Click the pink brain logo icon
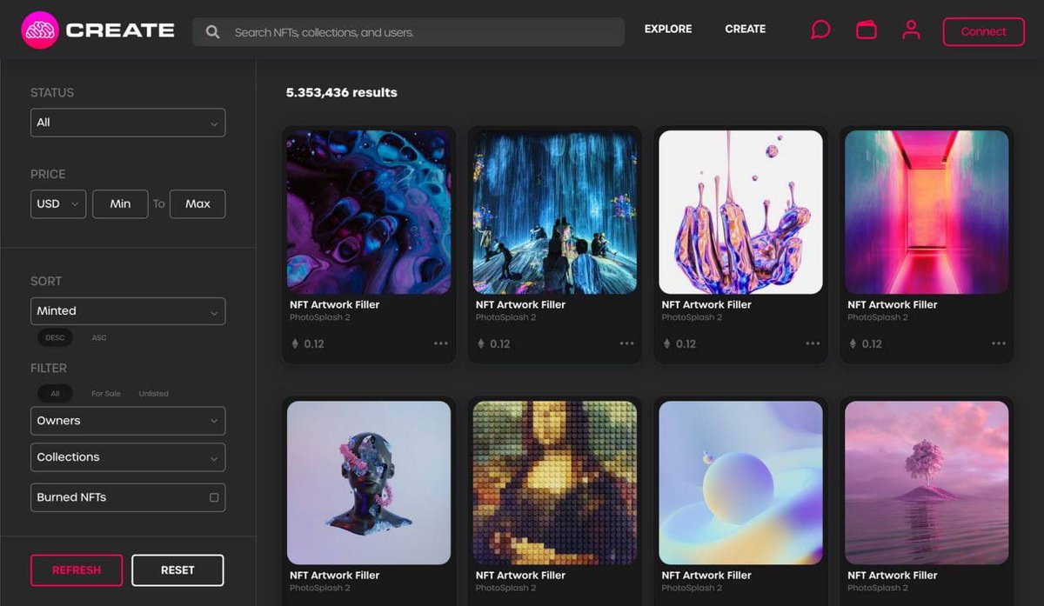This screenshot has height=606, width=1044. [x=39, y=30]
